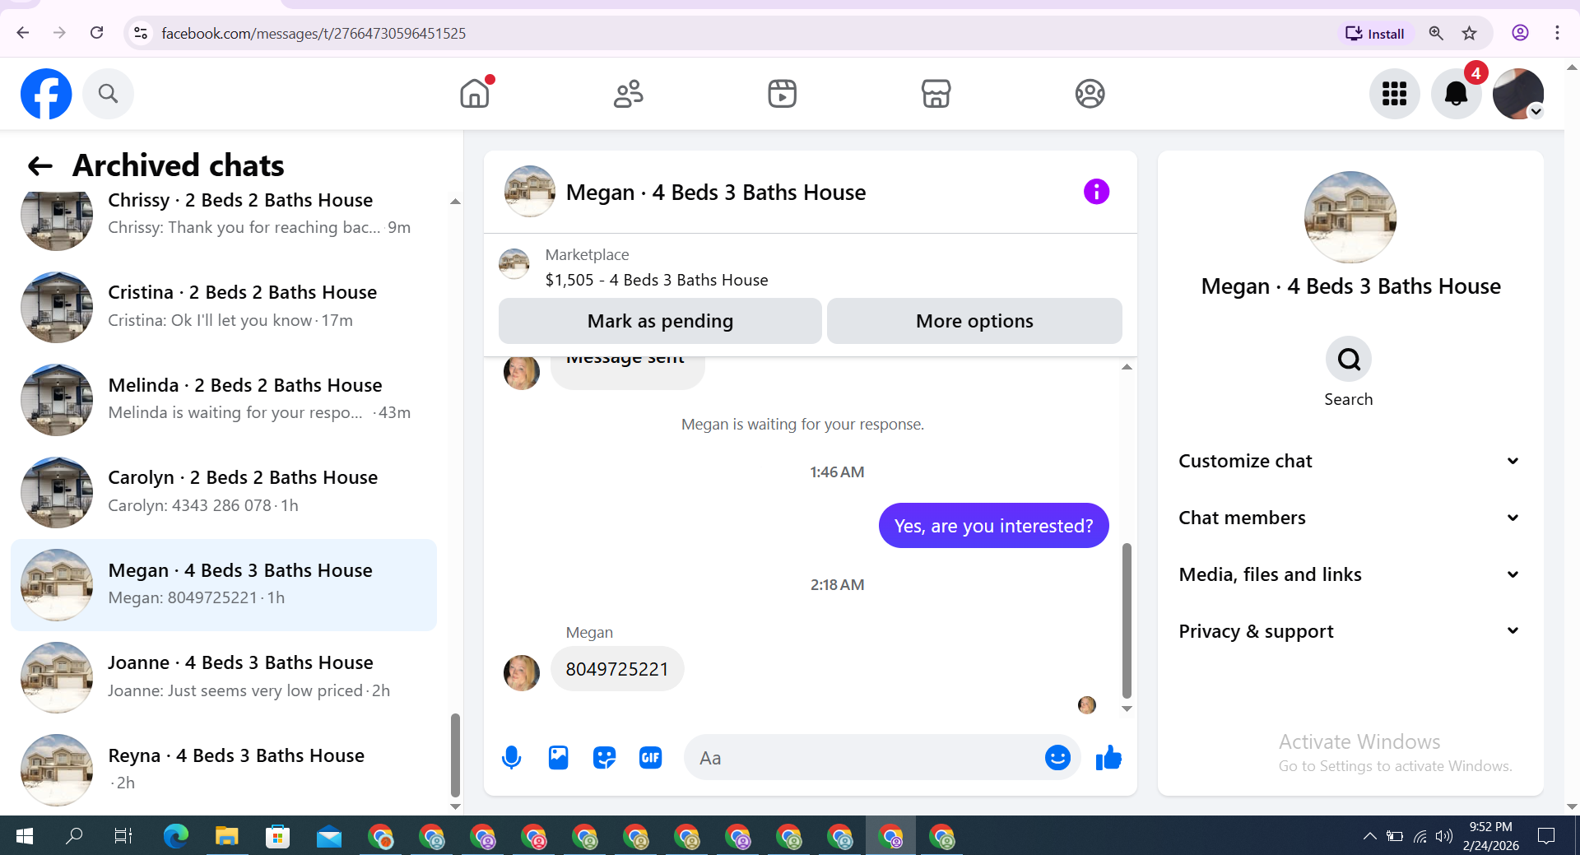
Task: Open More options for listing
Action: point(974,321)
